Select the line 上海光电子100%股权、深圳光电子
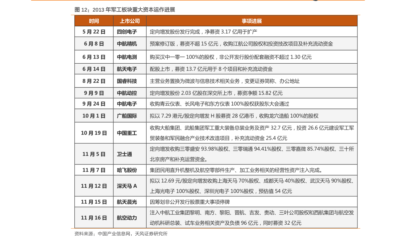This screenshot has height=243, width=396. pyautogui.click(x=221, y=191)
